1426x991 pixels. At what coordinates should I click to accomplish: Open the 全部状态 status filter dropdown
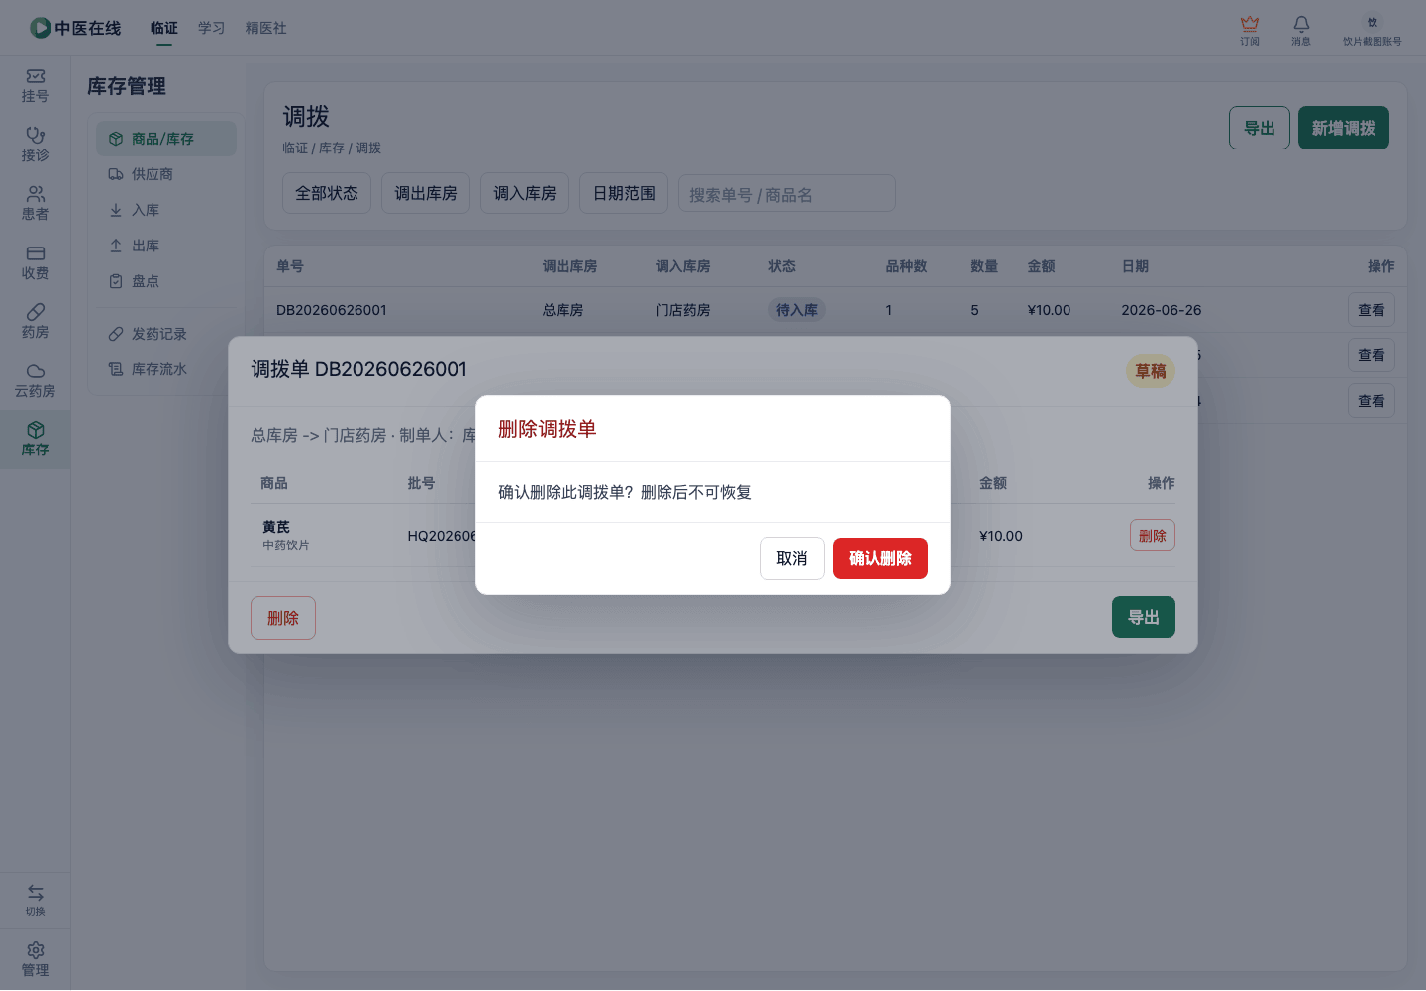[327, 193]
